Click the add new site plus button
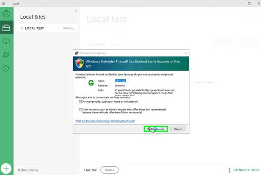Screen dimensions: 261x175 (6, 169)
